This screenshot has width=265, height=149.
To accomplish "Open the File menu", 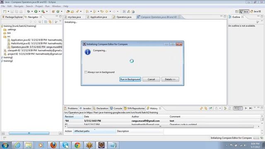I will point(3,6).
